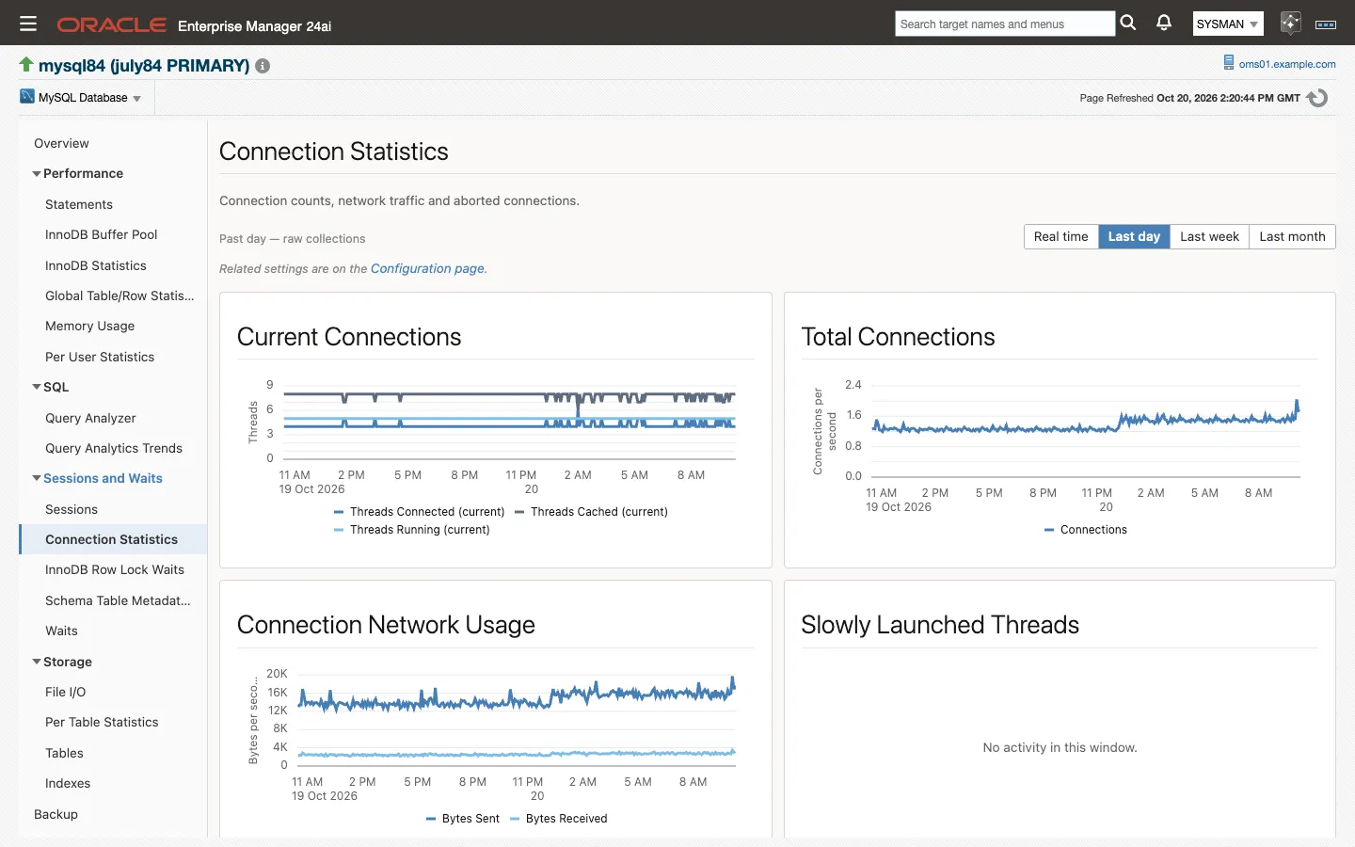
Task: Toggle the Threads Connected (current) legend series
Action: coord(419,512)
